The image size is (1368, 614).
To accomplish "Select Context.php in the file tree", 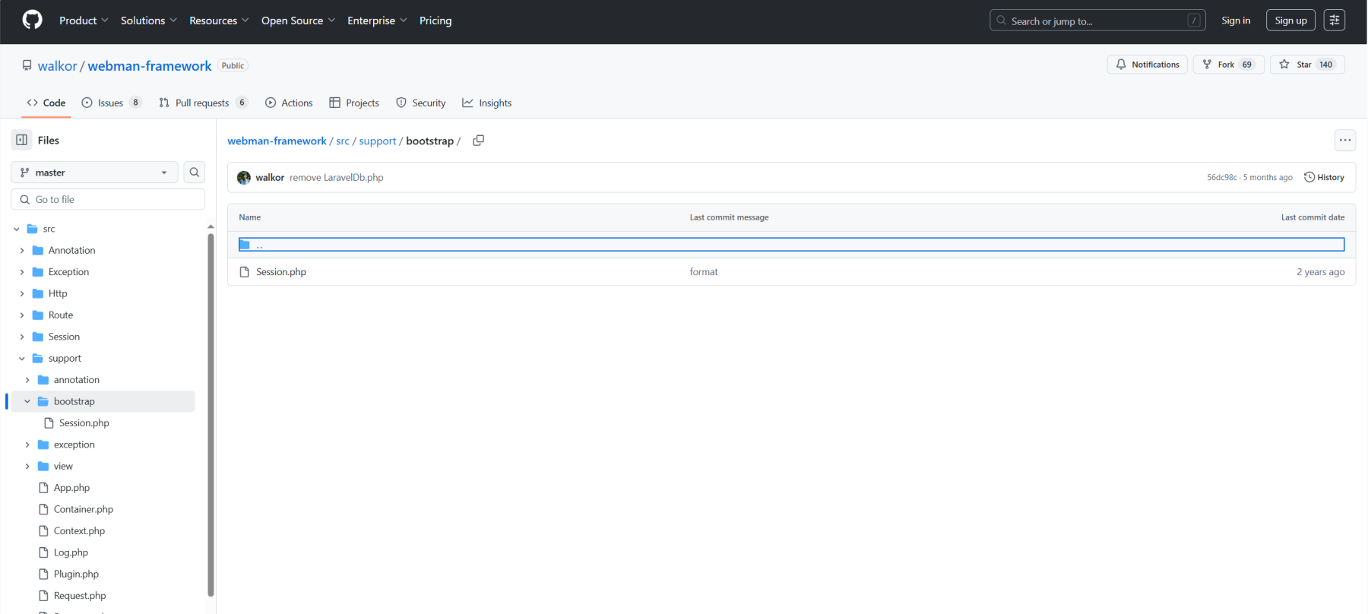I will click(x=79, y=531).
